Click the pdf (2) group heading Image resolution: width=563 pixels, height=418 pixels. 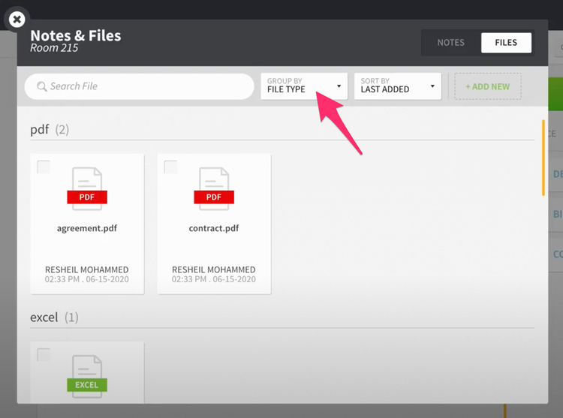pyautogui.click(x=50, y=129)
